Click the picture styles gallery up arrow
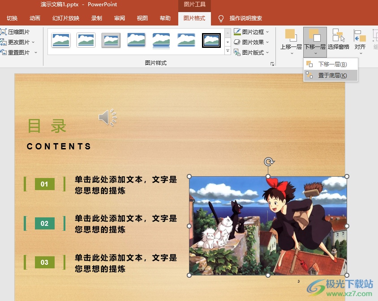Image resolution: width=378 pixels, height=301 pixels. tap(228, 33)
